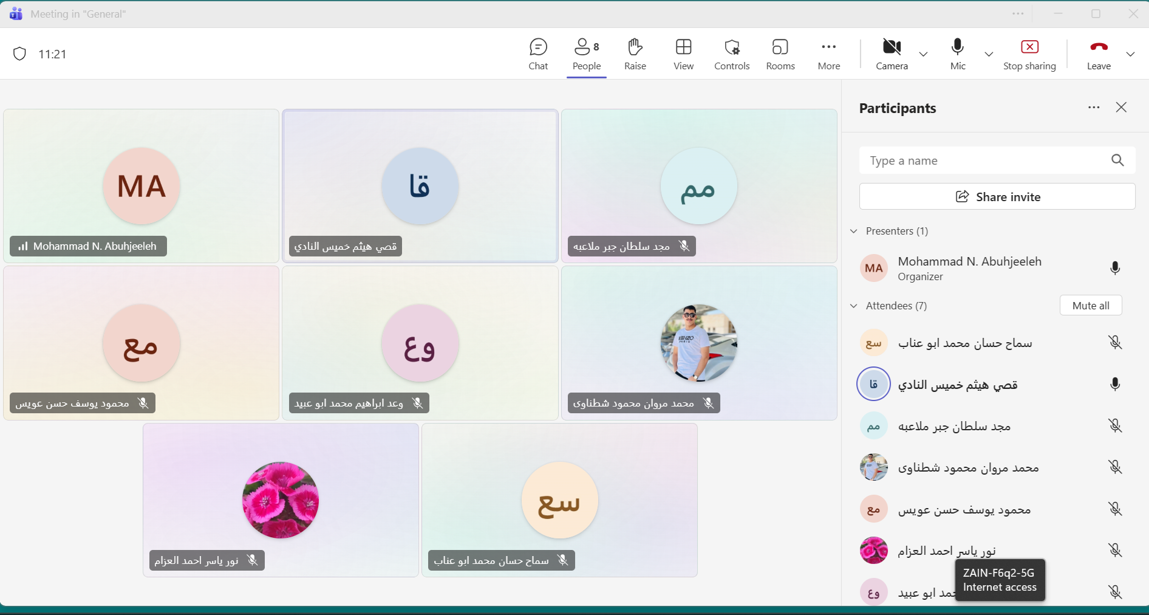Raise your hand in the meeting

tap(635, 55)
